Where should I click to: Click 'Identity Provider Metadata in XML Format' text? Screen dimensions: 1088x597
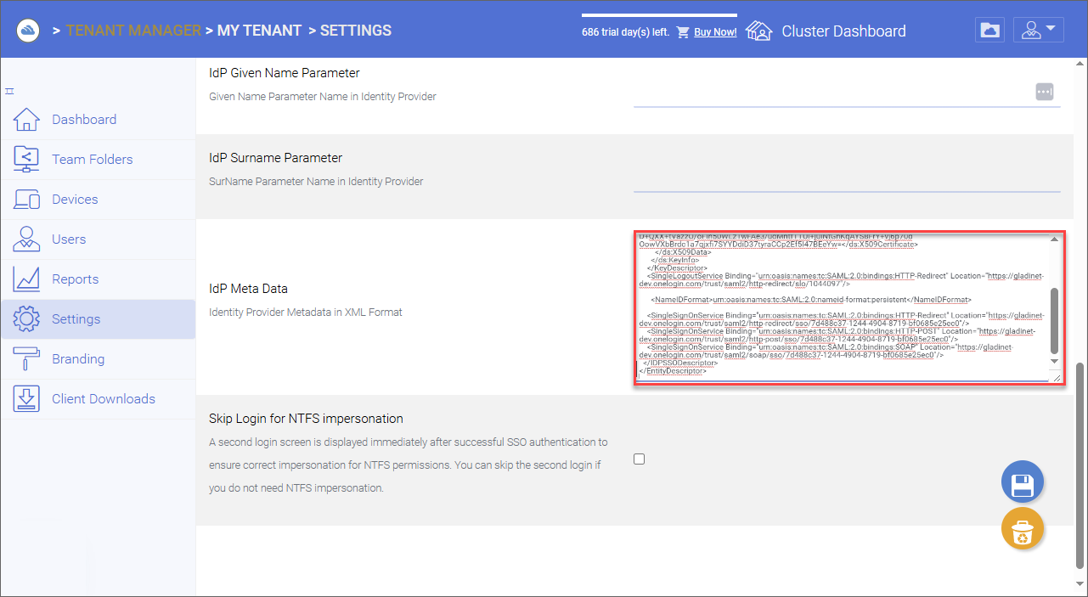point(306,313)
